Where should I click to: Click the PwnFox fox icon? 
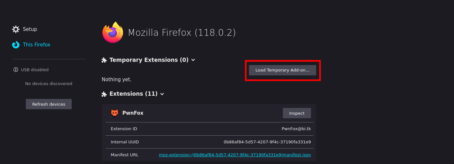point(115,113)
